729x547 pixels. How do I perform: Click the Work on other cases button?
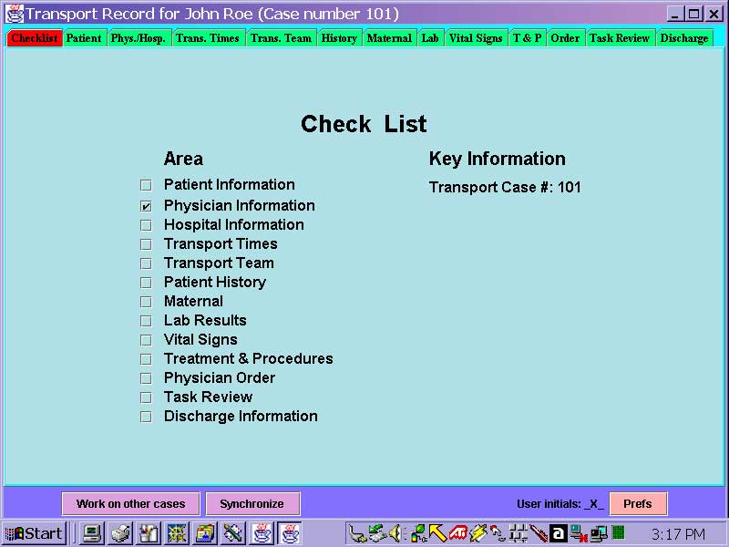click(x=130, y=503)
